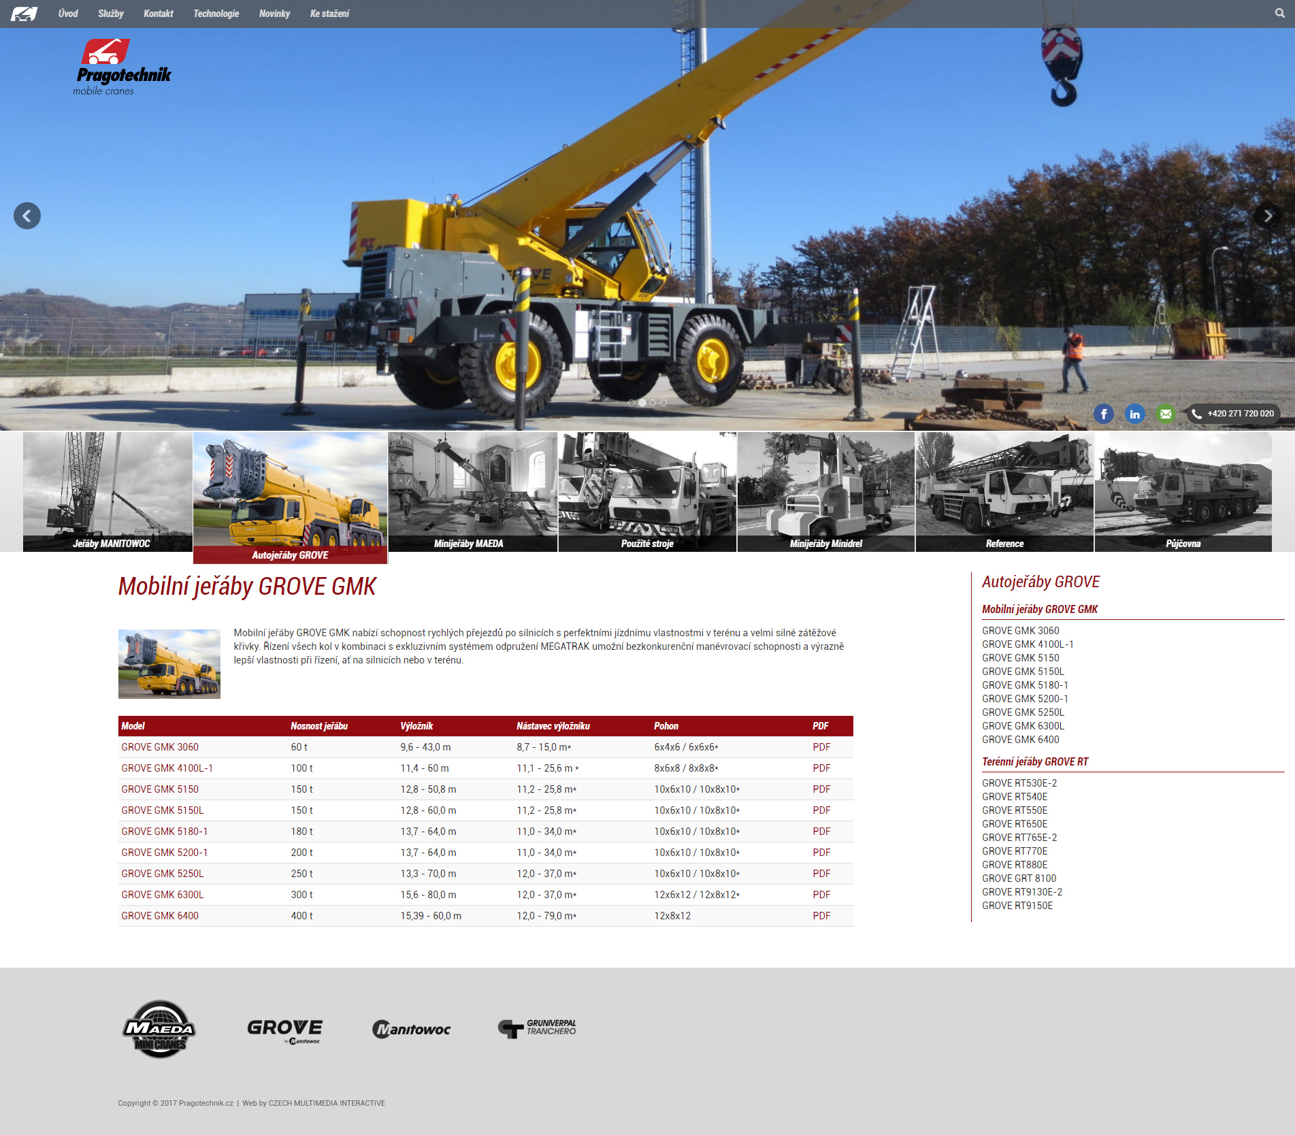
Task: Click the green email envelope icon
Action: (1166, 414)
